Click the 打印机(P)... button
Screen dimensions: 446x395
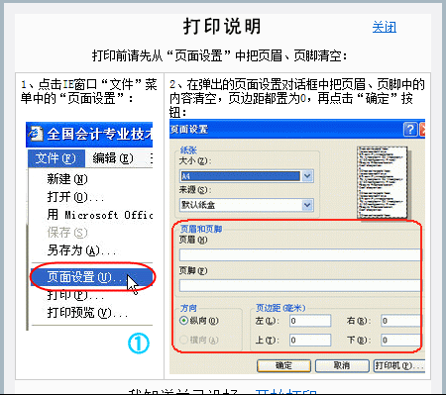tap(399, 365)
